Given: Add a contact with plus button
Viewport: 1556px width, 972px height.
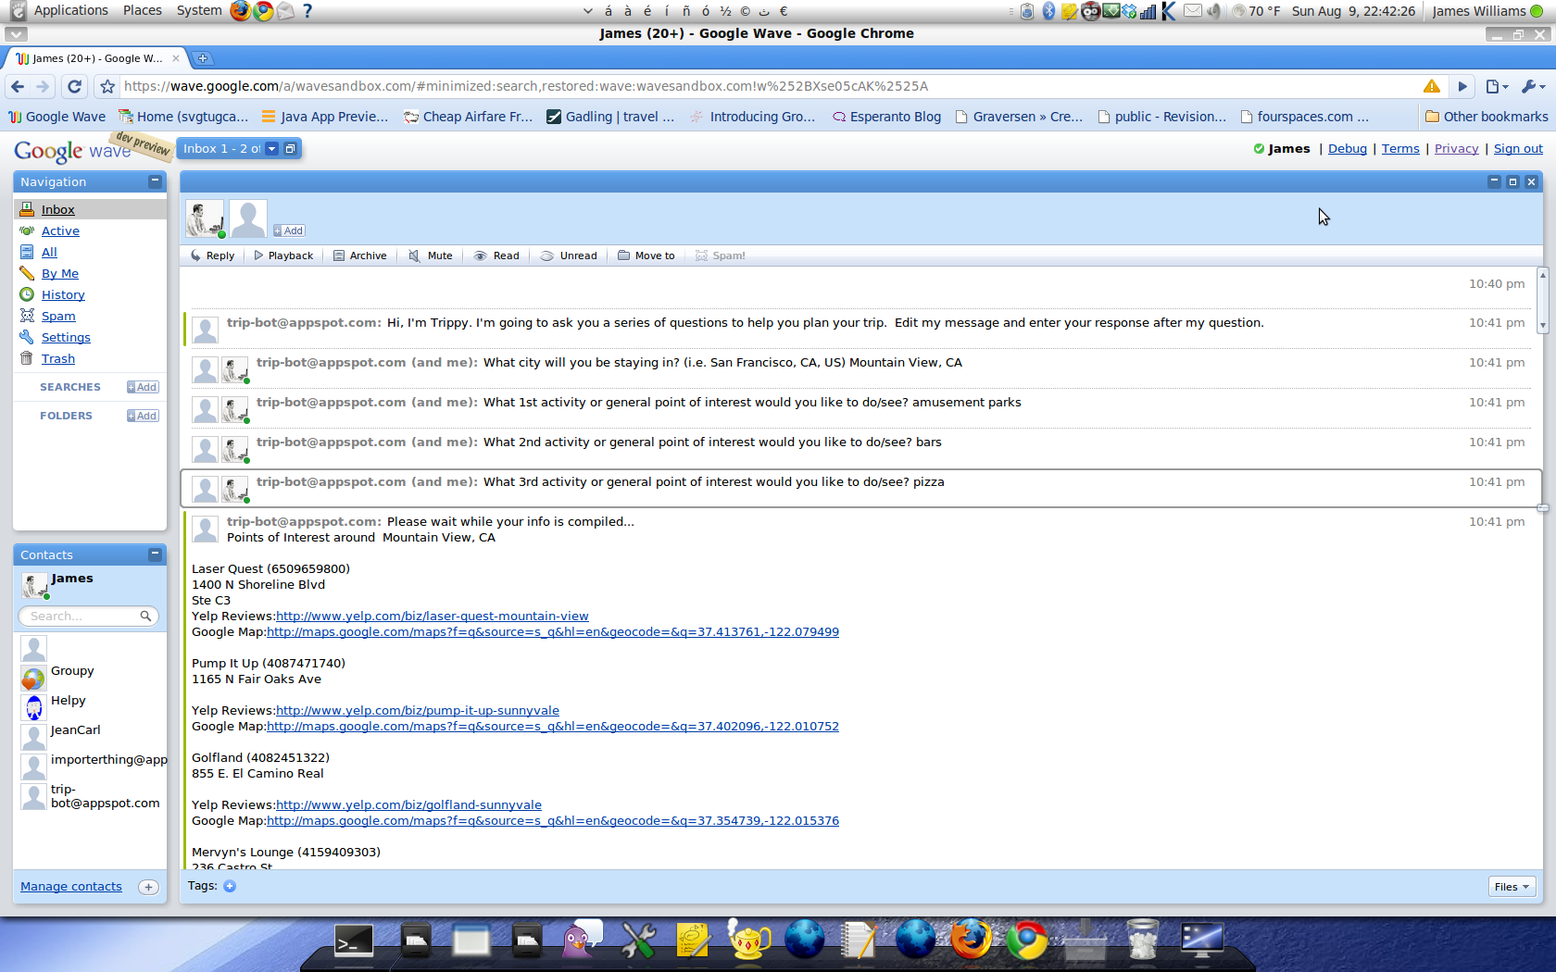Looking at the screenshot, I should [x=148, y=887].
